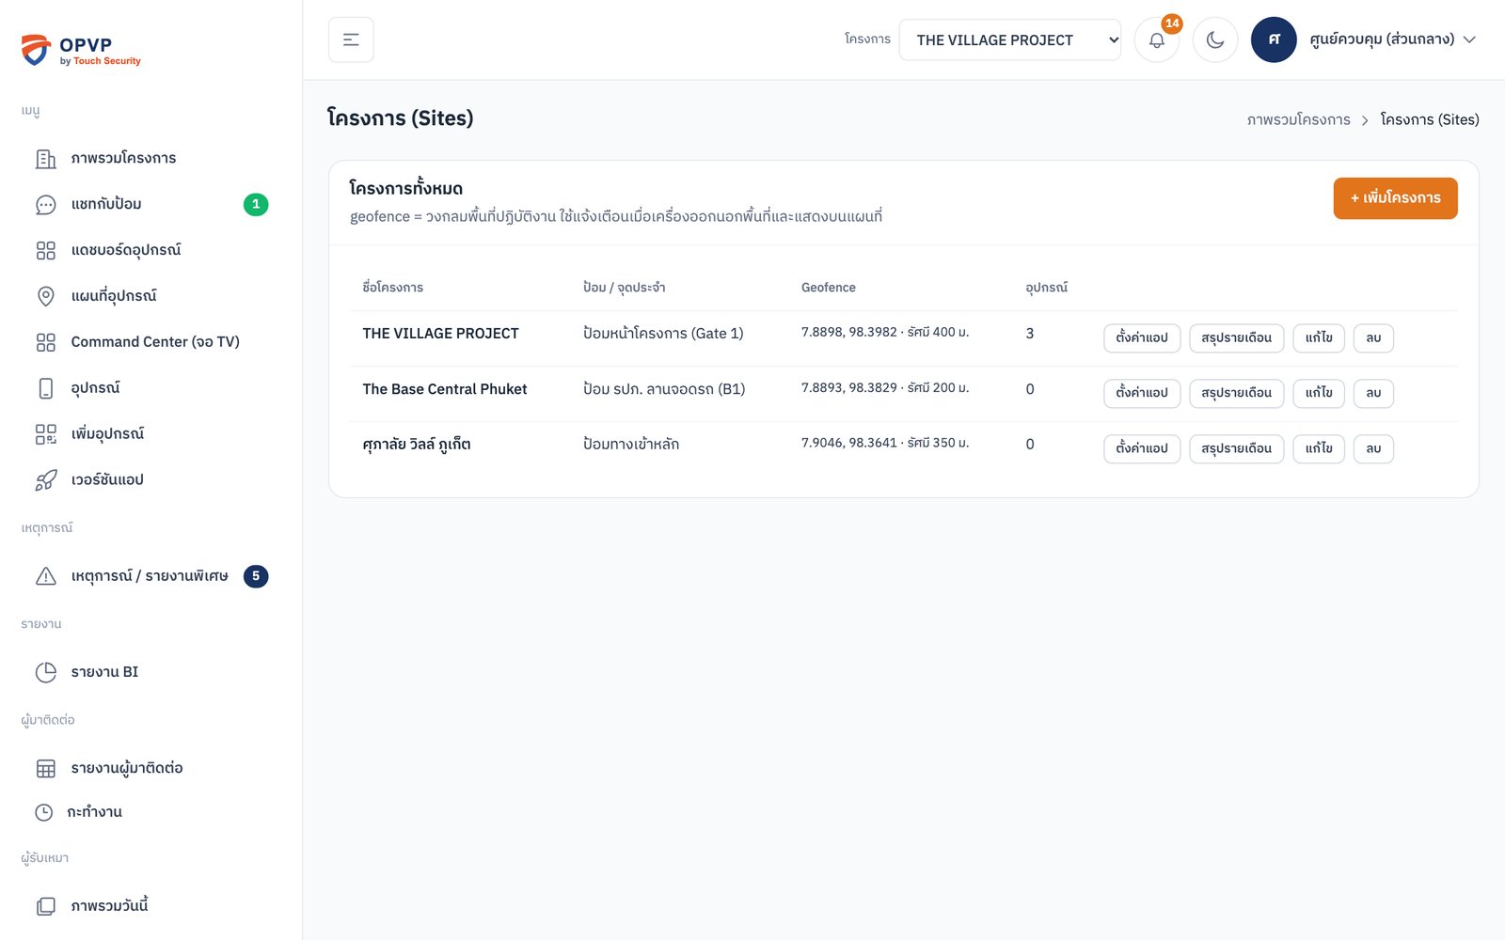Image resolution: width=1505 pixels, height=940 pixels.
Task: Open แชทกับป้อม chat icon
Action: pyautogui.click(x=46, y=205)
